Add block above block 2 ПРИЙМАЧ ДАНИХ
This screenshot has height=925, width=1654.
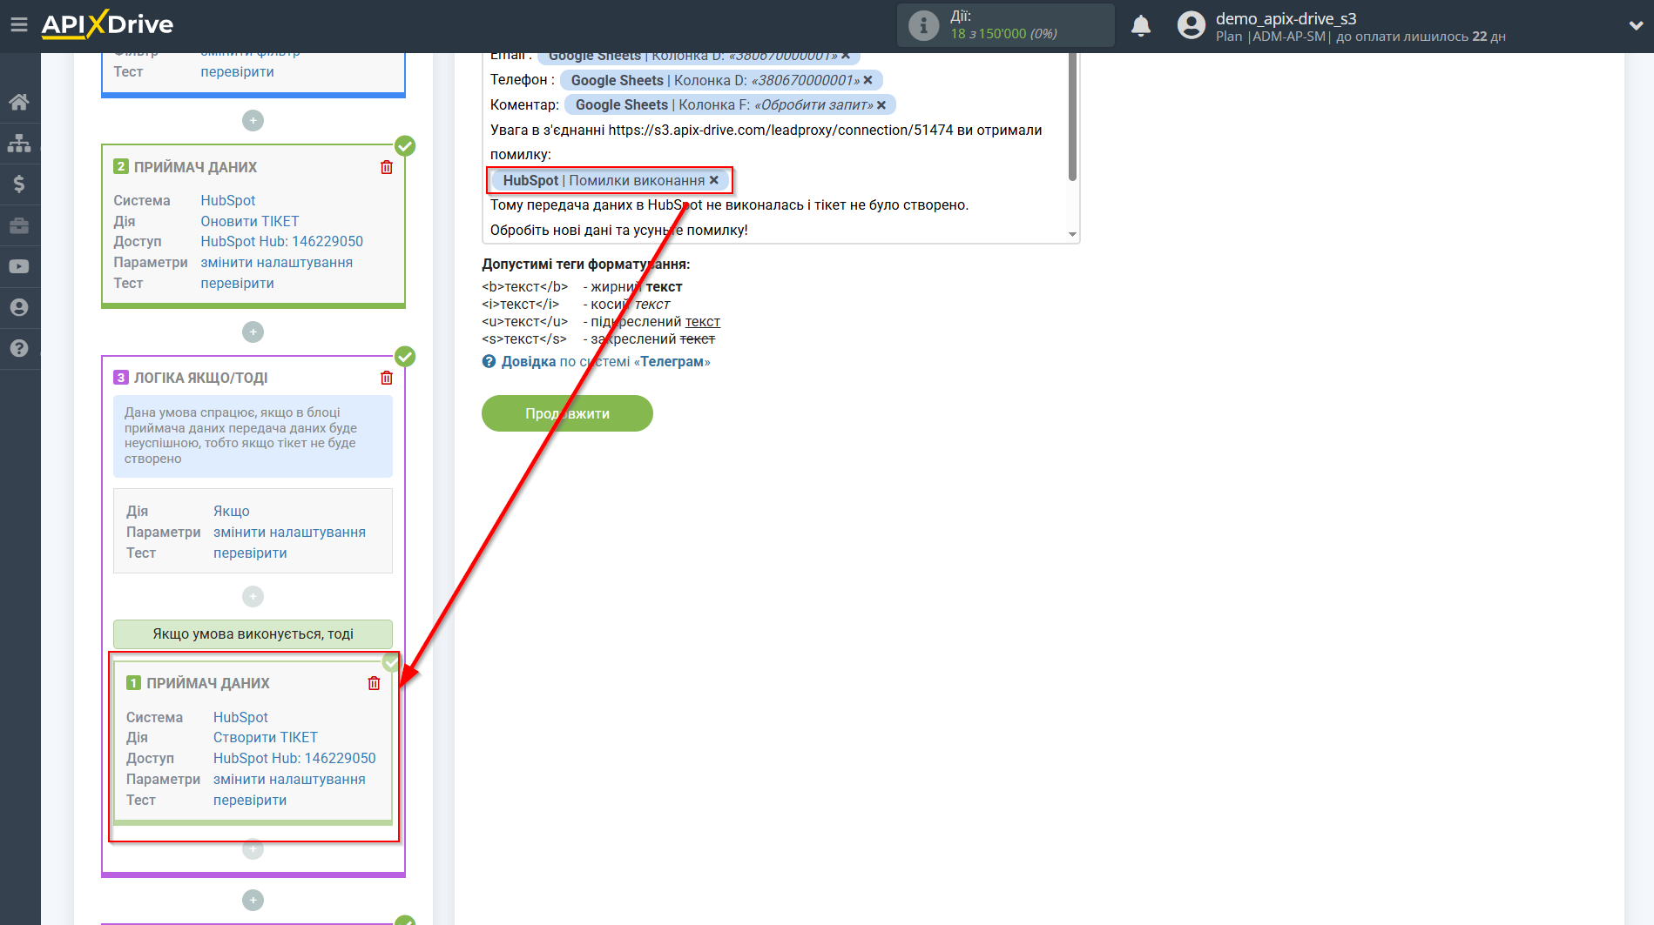(253, 121)
